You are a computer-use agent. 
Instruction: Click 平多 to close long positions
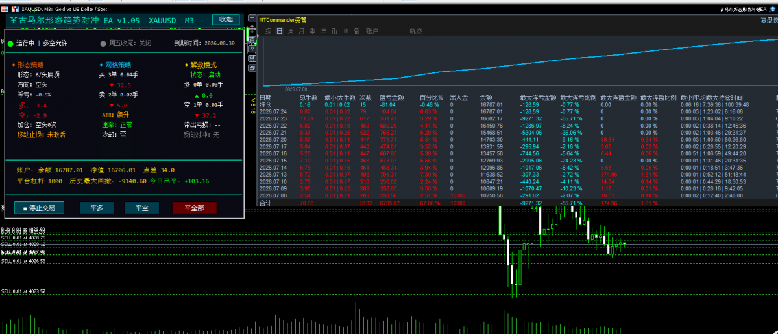97,208
